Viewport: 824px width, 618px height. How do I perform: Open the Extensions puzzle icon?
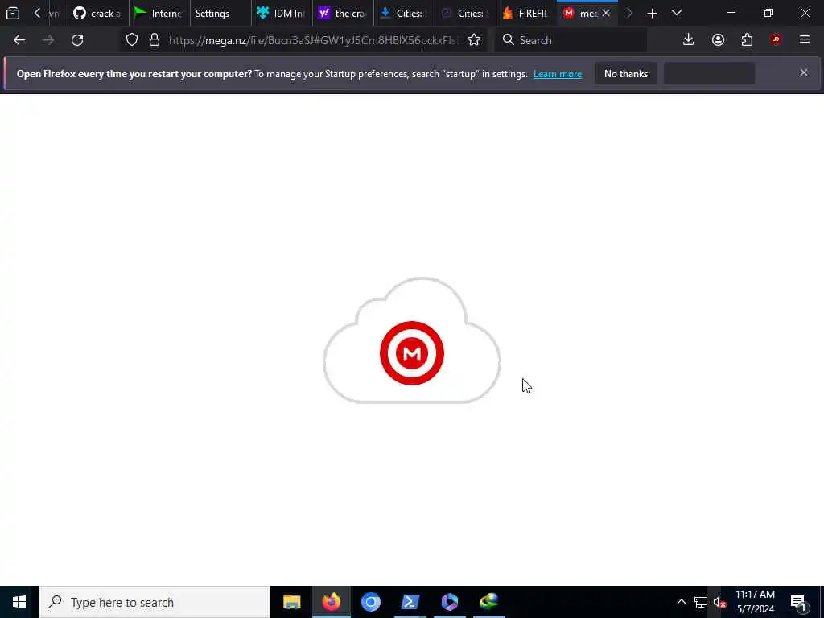click(747, 40)
